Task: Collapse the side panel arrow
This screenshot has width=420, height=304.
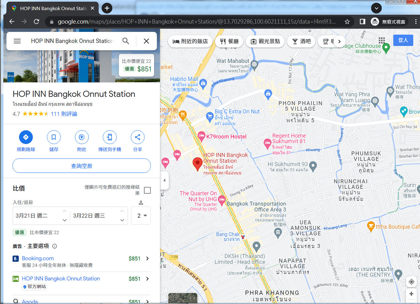Action: (164, 181)
